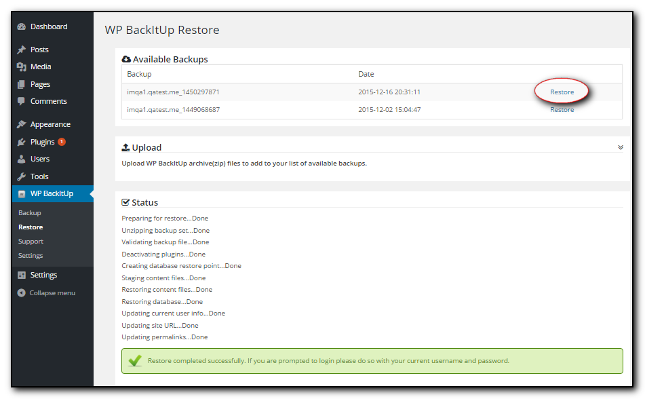
Task: Click the Tools wrench icon
Action: tap(22, 176)
